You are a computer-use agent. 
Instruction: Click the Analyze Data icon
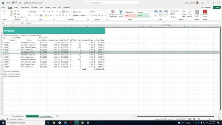(x=197, y=12)
